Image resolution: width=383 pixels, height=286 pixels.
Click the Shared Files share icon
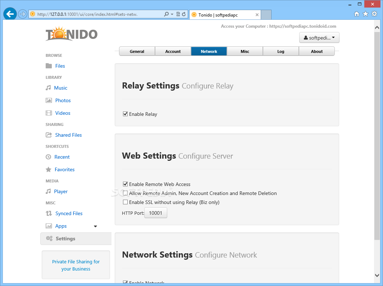point(49,135)
